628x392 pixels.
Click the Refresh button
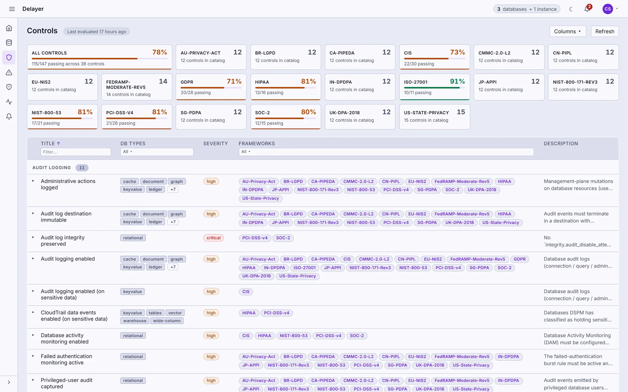pyautogui.click(x=605, y=31)
